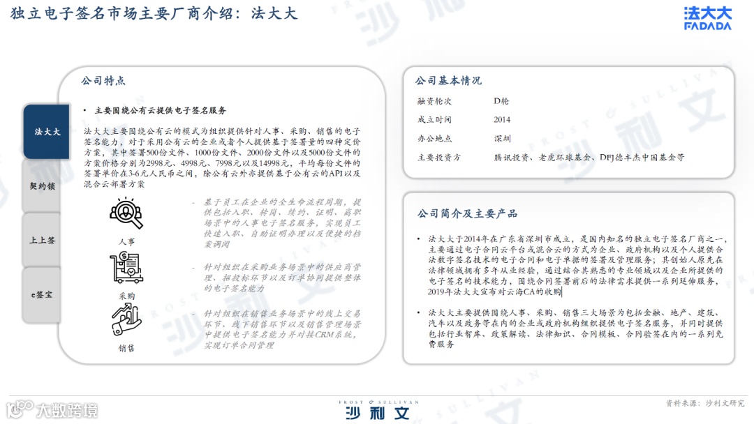
Task: Click the description beginning 针对组织在销售业务场景
Action: [282, 329]
